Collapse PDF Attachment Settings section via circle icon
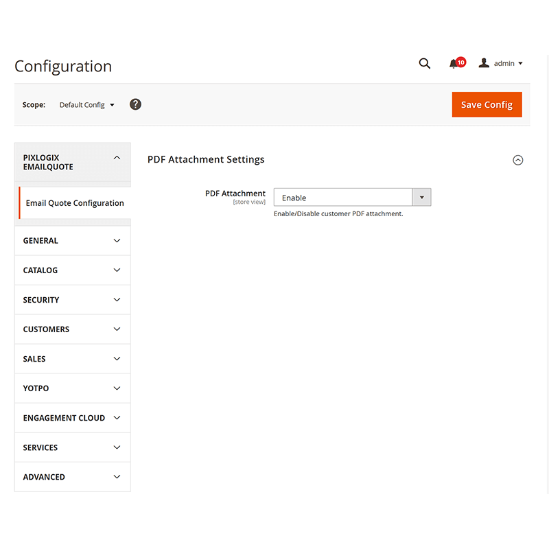Screen dimensions: 549x549 tap(518, 160)
